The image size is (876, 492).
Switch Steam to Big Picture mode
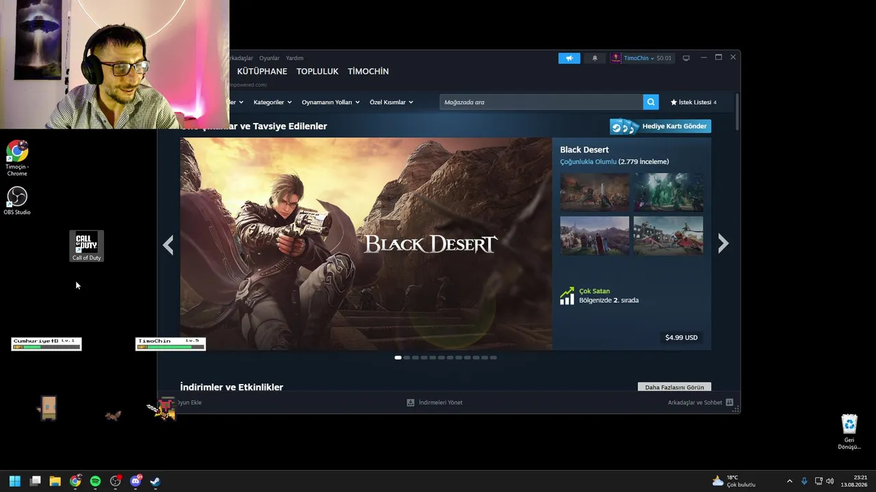[686, 58]
